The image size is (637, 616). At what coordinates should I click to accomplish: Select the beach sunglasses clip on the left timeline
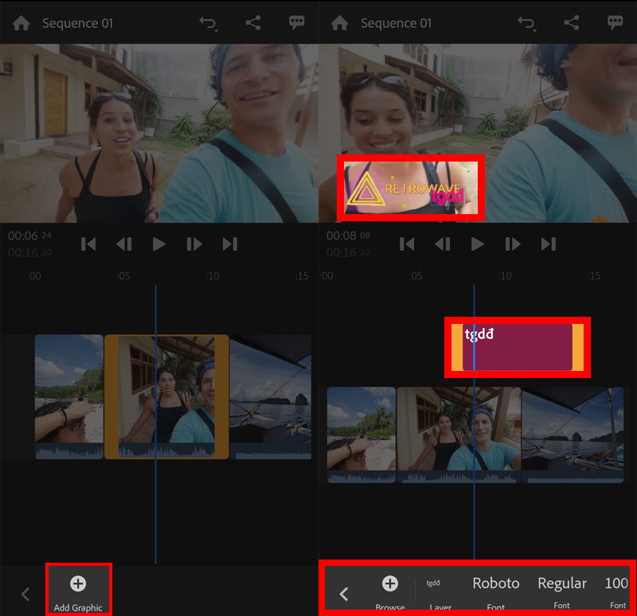(x=69, y=396)
